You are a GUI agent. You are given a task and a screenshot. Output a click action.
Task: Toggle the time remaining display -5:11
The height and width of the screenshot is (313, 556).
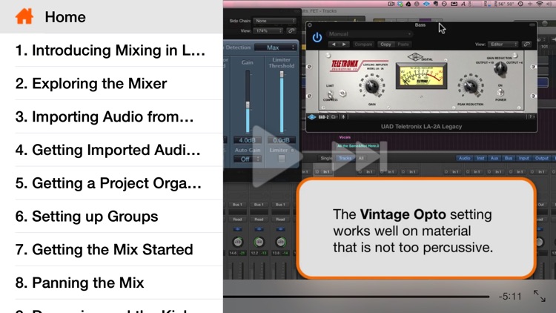[510, 296]
